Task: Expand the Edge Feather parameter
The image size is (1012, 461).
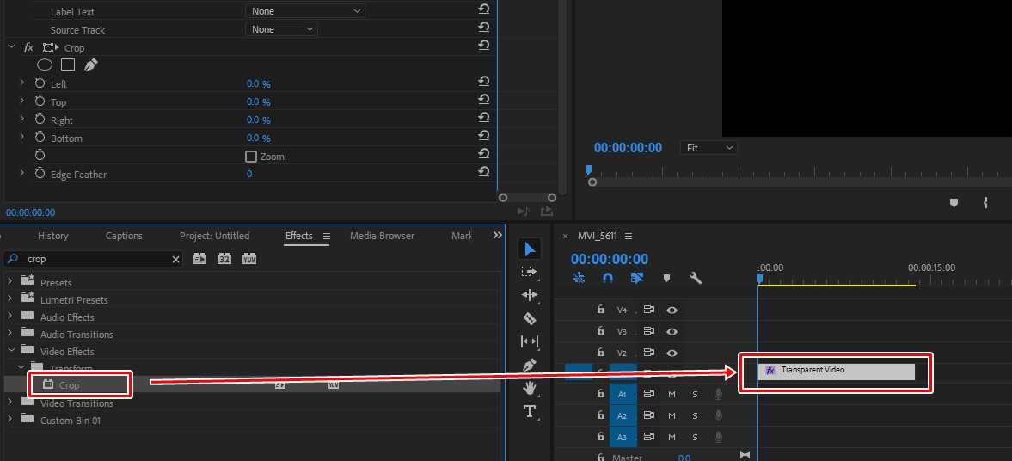Action: pos(21,173)
